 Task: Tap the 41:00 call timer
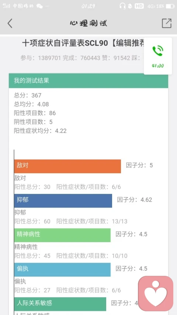[158, 66]
